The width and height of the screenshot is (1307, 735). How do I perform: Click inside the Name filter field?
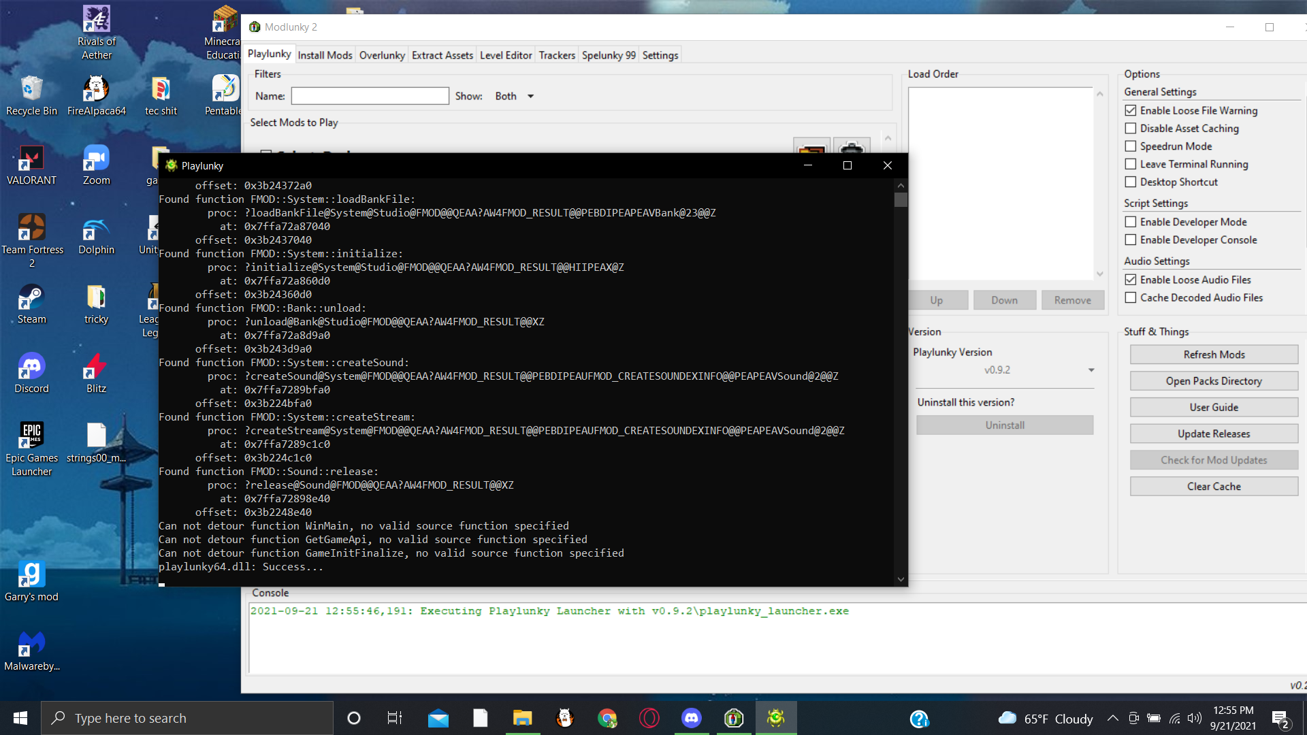370,95
